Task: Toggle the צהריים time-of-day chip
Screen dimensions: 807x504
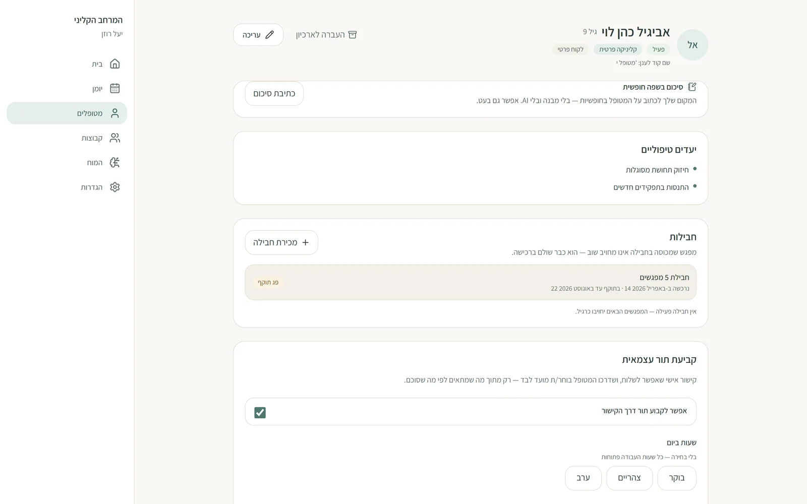Action: point(629,478)
